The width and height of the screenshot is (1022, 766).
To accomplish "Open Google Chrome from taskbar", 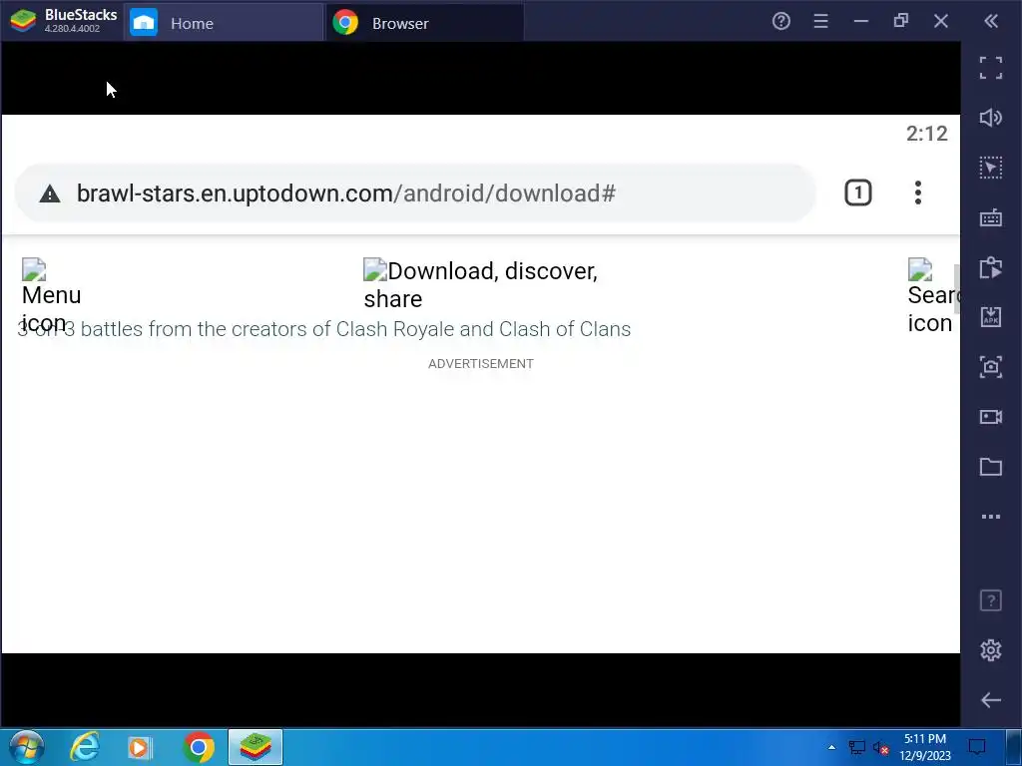I will point(199,747).
